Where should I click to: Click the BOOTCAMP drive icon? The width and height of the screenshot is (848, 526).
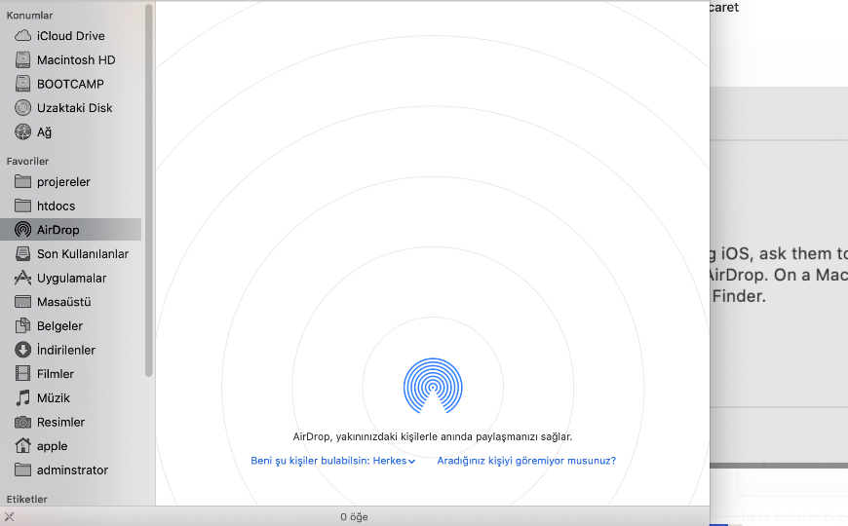coord(22,84)
